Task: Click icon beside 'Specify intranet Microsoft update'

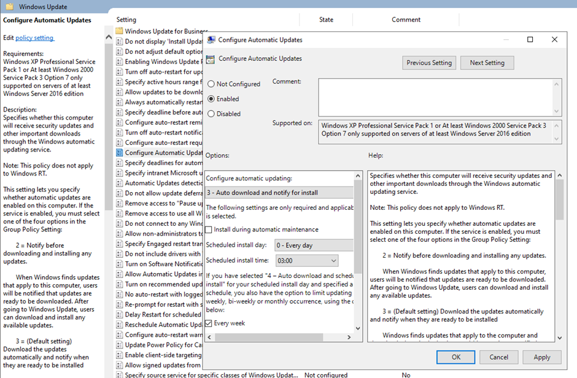Action: (x=119, y=173)
